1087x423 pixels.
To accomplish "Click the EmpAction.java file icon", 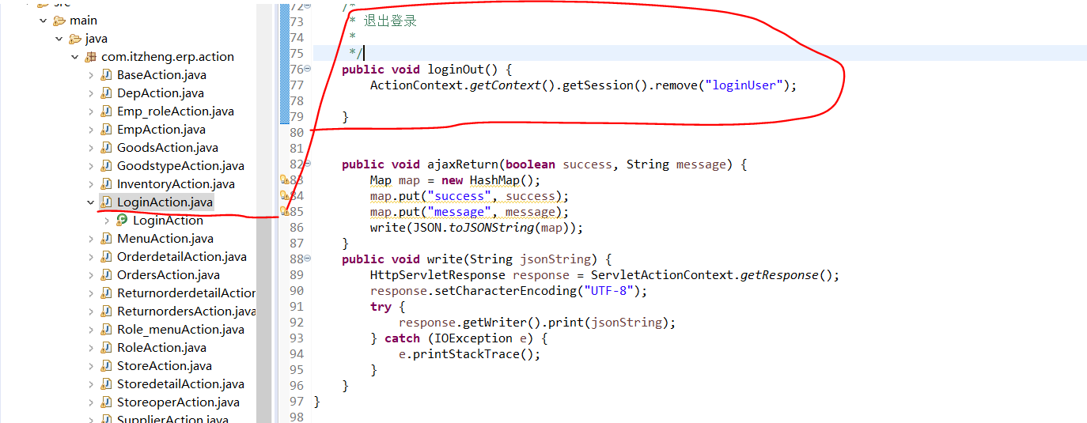I will (x=106, y=130).
